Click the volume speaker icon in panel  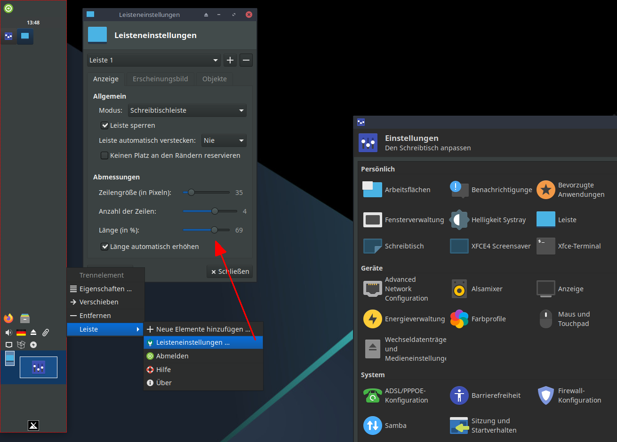coord(8,333)
